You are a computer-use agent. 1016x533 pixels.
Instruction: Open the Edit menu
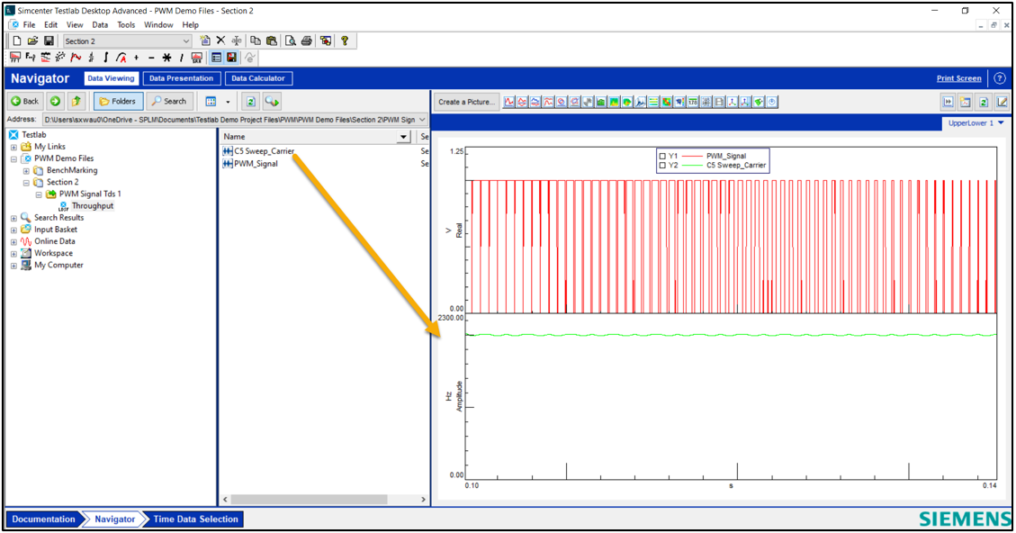pyautogui.click(x=50, y=24)
